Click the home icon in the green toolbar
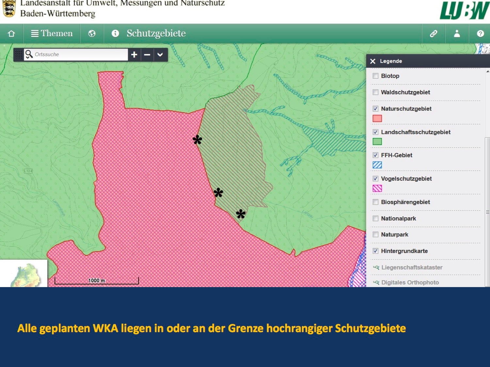The width and height of the screenshot is (490, 367). pyautogui.click(x=11, y=34)
